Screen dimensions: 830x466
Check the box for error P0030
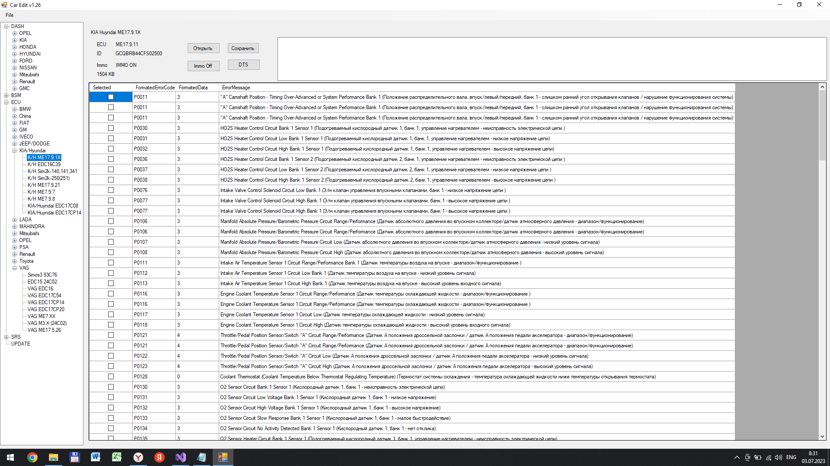click(111, 128)
